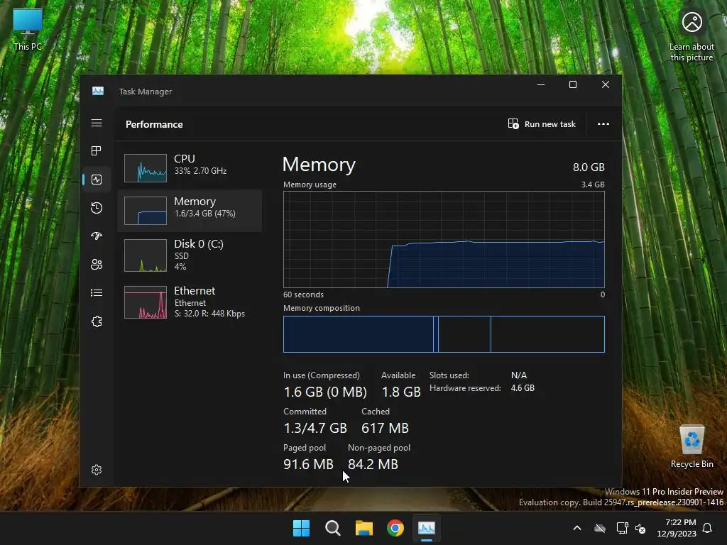Open the Processes page icon in sidebar
This screenshot has height=545, width=727.
97,150
